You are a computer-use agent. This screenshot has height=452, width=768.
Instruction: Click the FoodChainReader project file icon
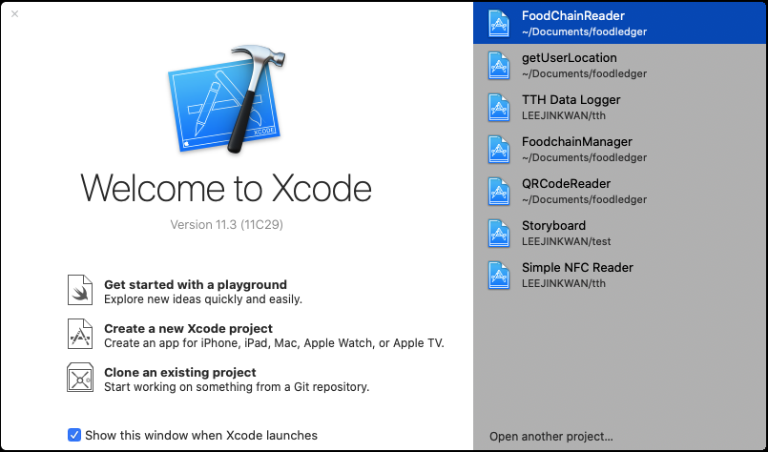point(499,23)
